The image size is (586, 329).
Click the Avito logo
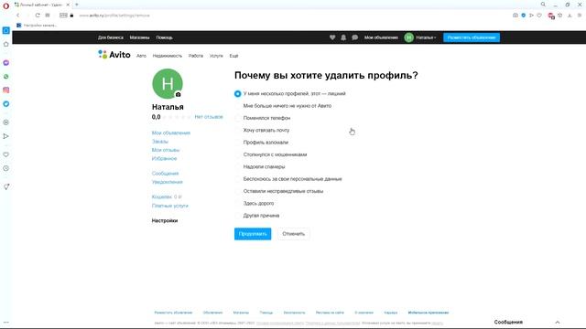point(114,55)
